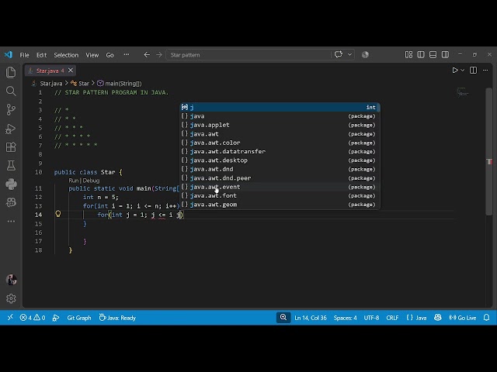The width and height of the screenshot is (497, 372).
Task: Click the lightbulb code action on line 14
Action: click(58, 214)
